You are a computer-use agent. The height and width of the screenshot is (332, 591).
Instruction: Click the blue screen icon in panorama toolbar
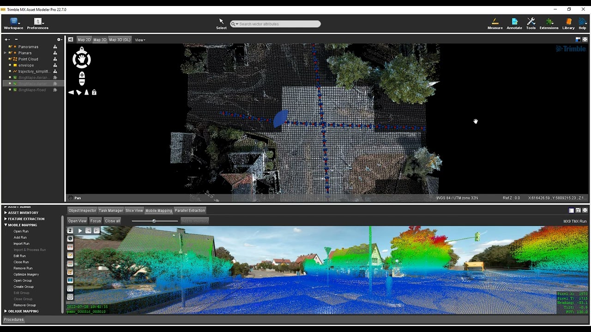click(x=70, y=280)
